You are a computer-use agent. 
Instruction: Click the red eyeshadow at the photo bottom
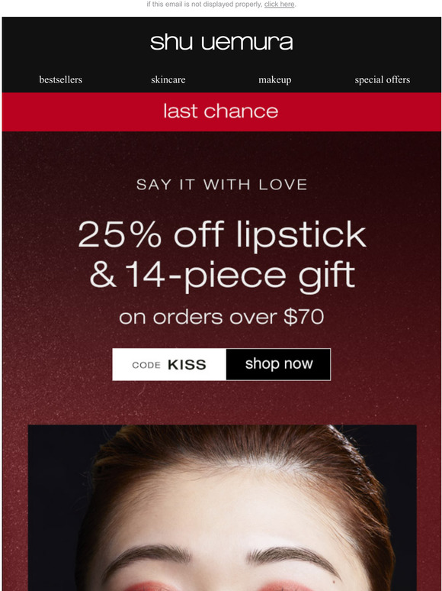pos(150,587)
